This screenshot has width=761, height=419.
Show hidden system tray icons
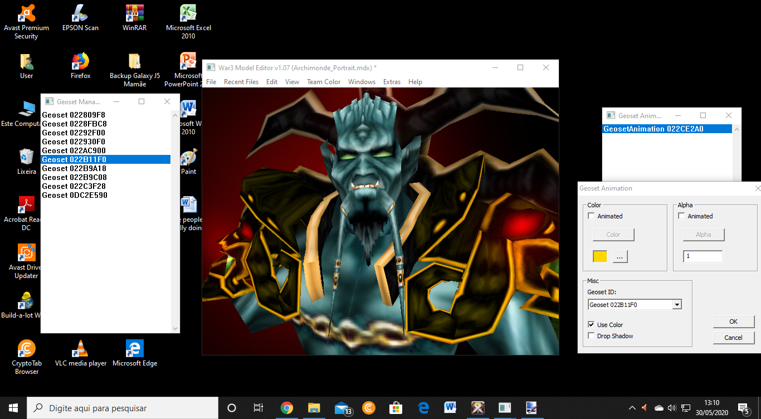coord(632,408)
